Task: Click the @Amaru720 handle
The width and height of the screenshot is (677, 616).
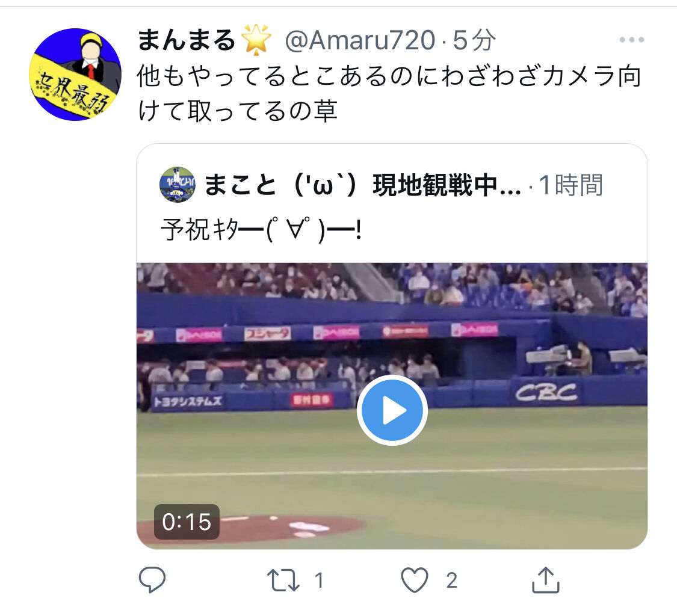Action: click(360, 40)
